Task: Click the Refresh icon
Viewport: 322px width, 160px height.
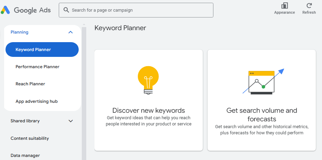Action: point(309,5)
